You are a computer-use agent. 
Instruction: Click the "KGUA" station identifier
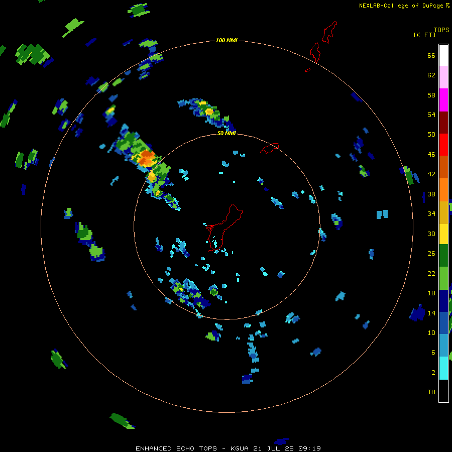tap(240, 448)
